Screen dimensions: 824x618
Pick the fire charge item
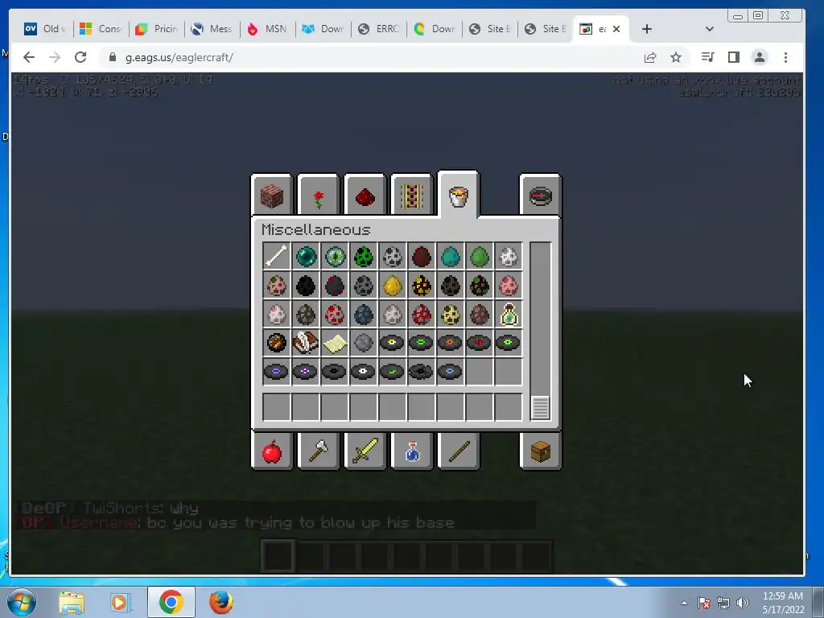click(277, 343)
